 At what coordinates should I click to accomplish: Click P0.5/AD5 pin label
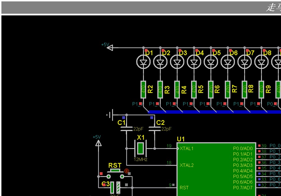coord(243,177)
